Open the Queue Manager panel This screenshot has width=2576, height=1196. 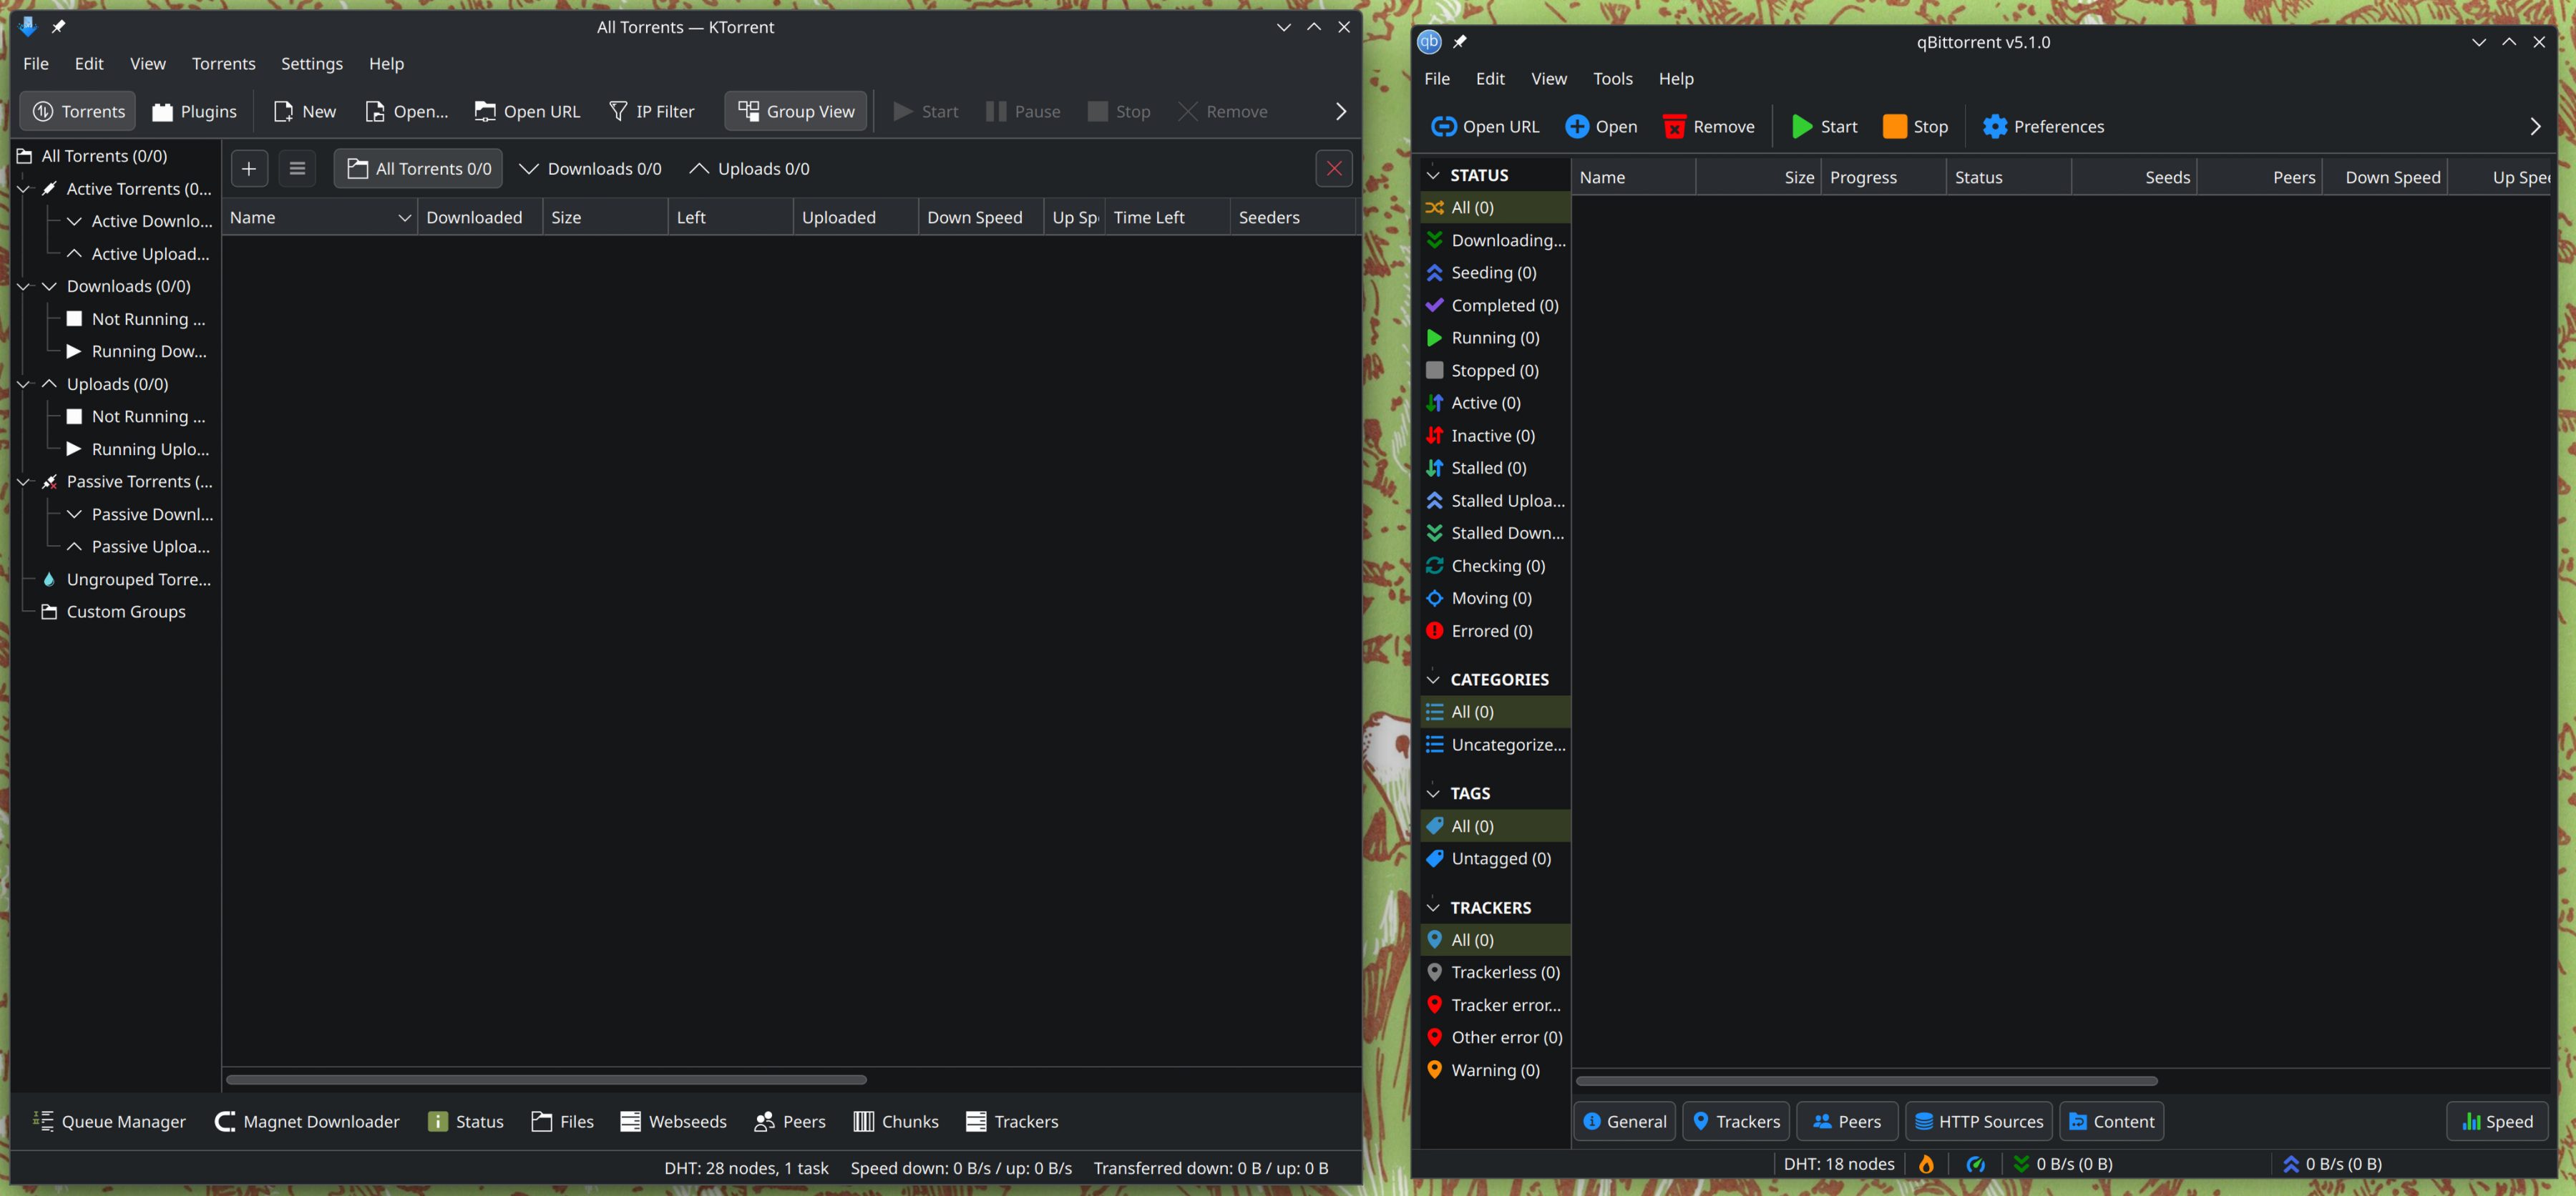pyautogui.click(x=109, y=1121)
